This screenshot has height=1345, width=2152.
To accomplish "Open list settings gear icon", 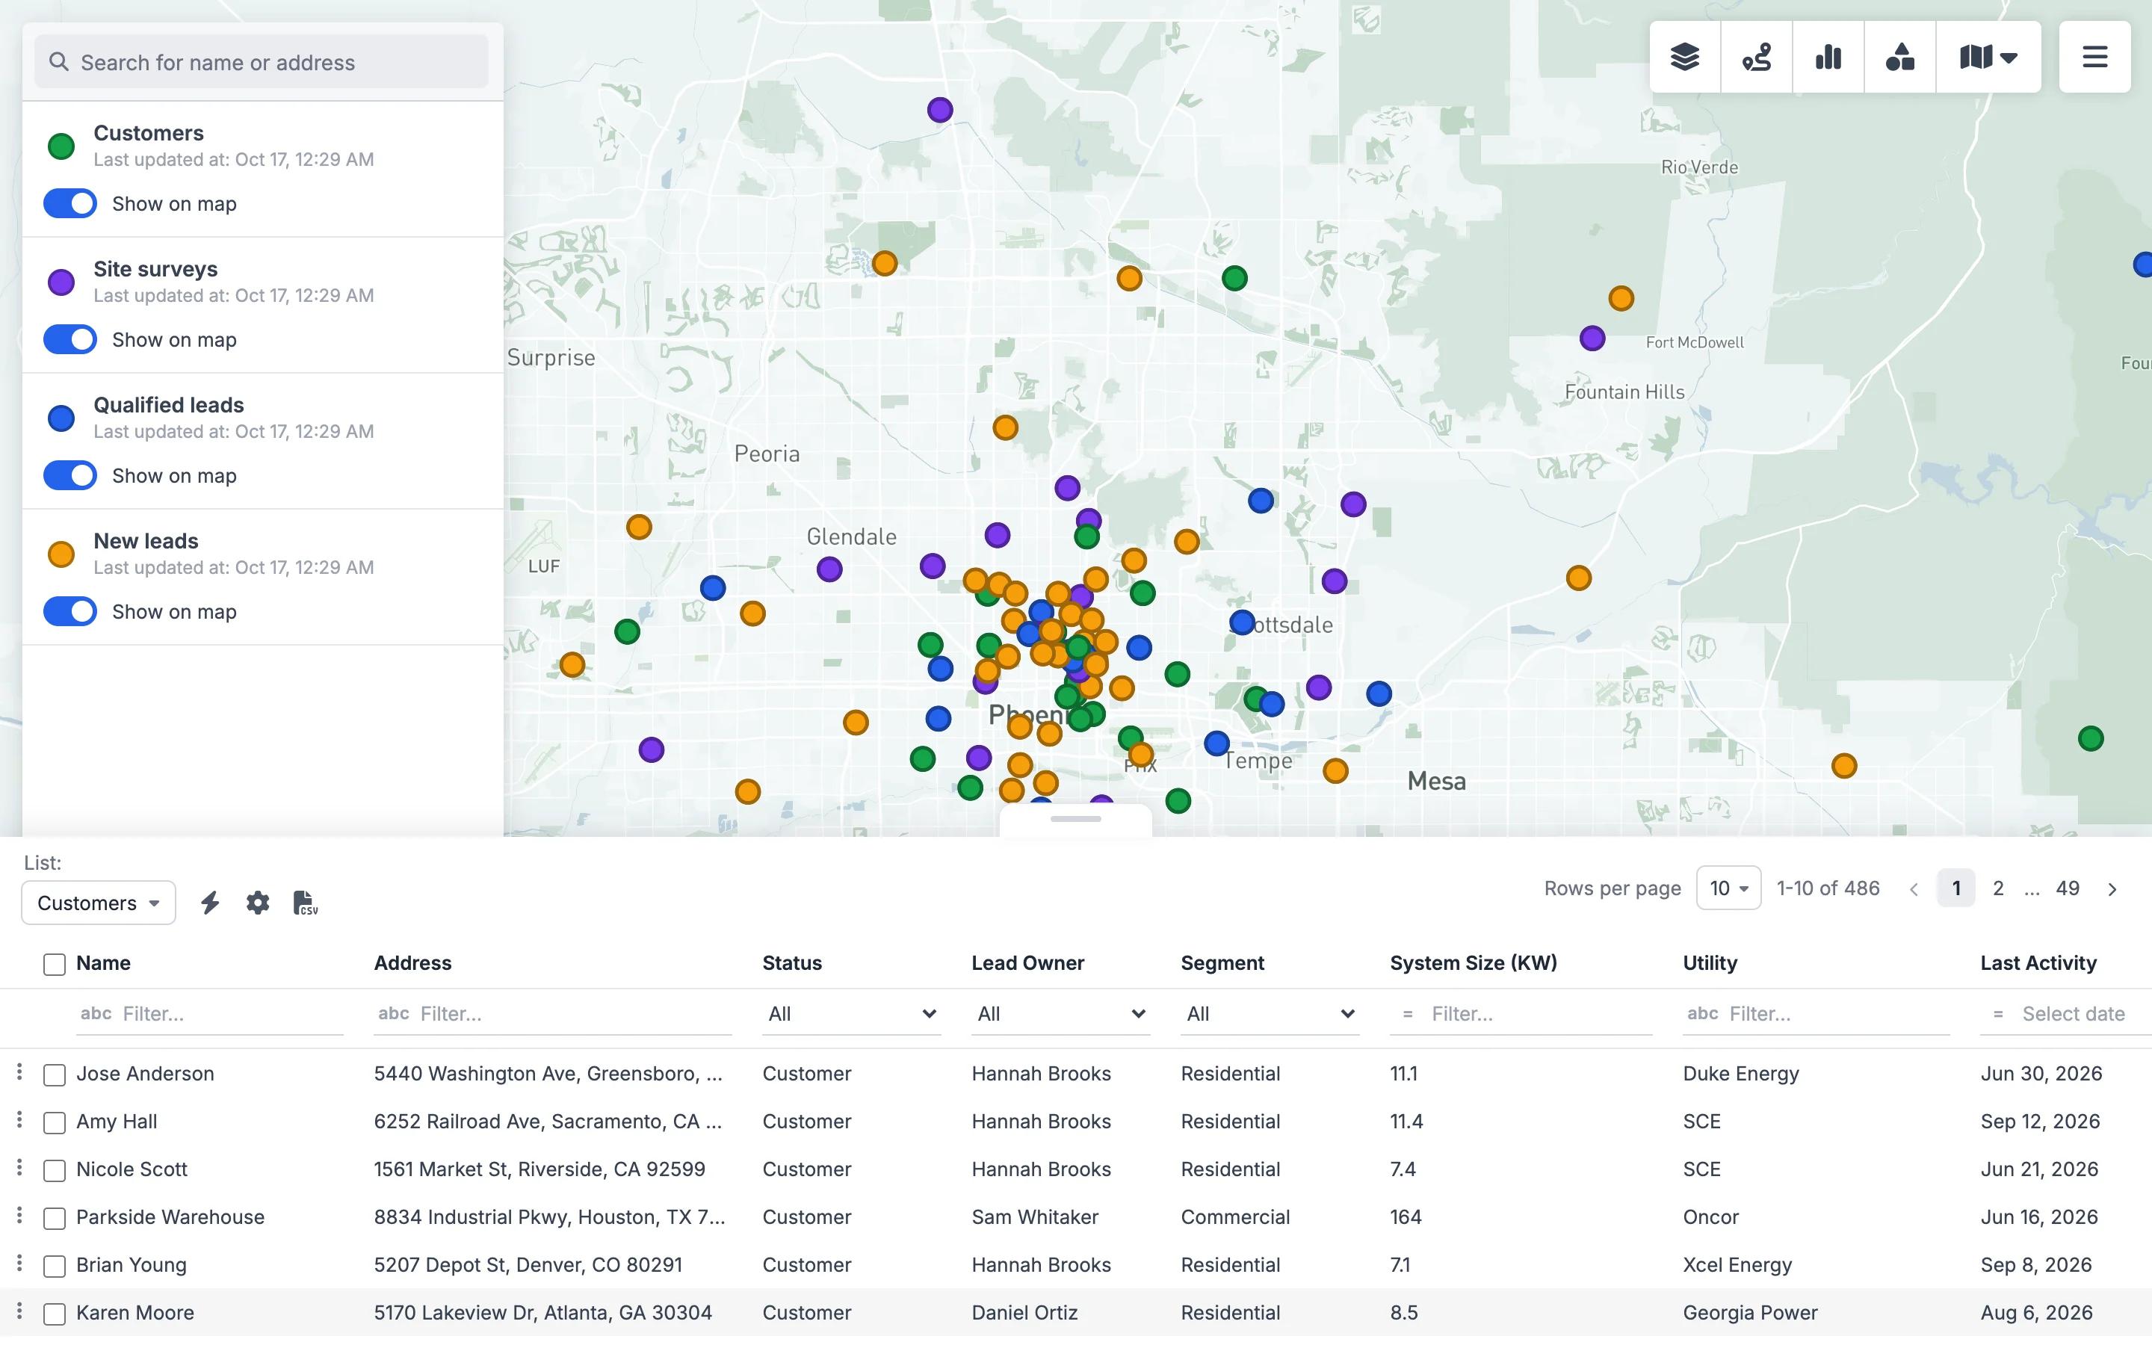I will click(258, 903).
